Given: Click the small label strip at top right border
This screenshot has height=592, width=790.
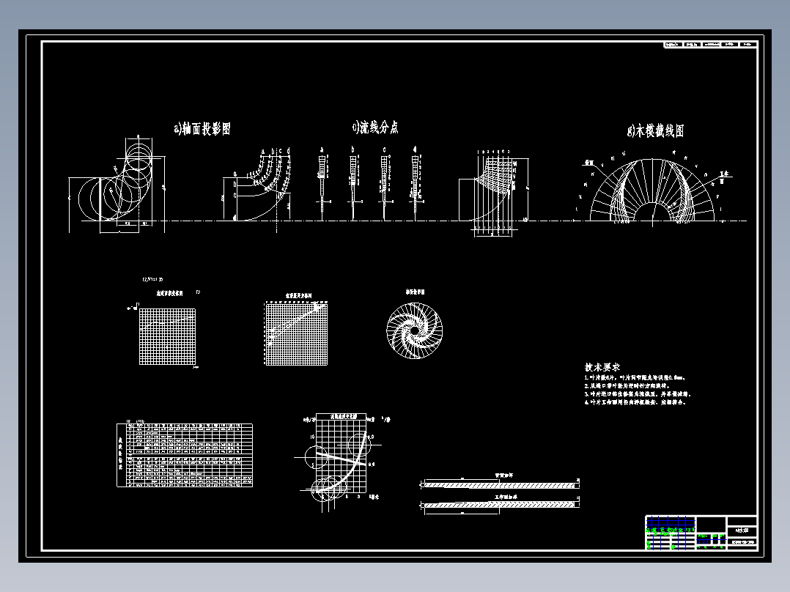Looking at the screenshot, I should [x=710, y=45].
